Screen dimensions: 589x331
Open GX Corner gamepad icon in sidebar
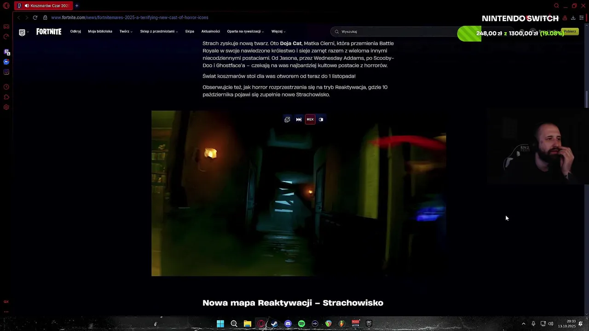[x=6, y=27]
